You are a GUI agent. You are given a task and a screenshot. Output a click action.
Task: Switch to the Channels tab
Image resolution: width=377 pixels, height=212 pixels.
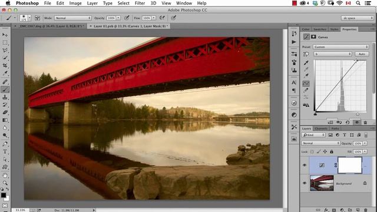click(321, 128)
